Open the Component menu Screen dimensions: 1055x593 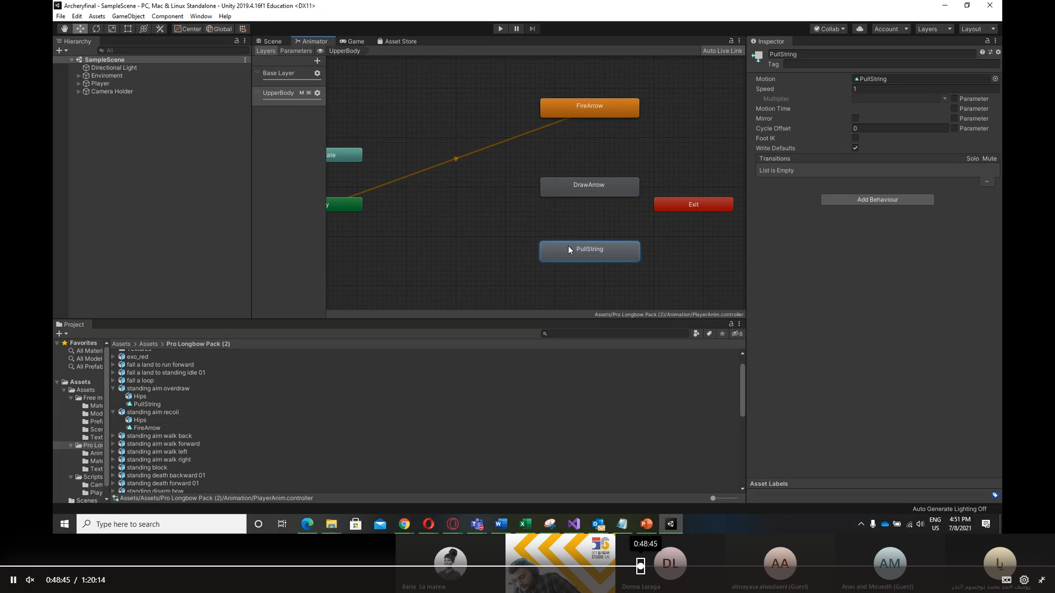[167, 16]
